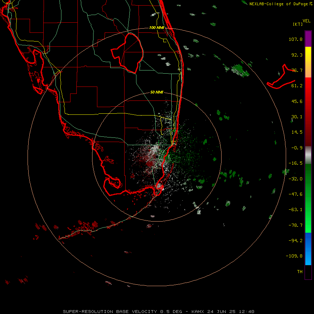Click the TH threshold label

[300, 272]
